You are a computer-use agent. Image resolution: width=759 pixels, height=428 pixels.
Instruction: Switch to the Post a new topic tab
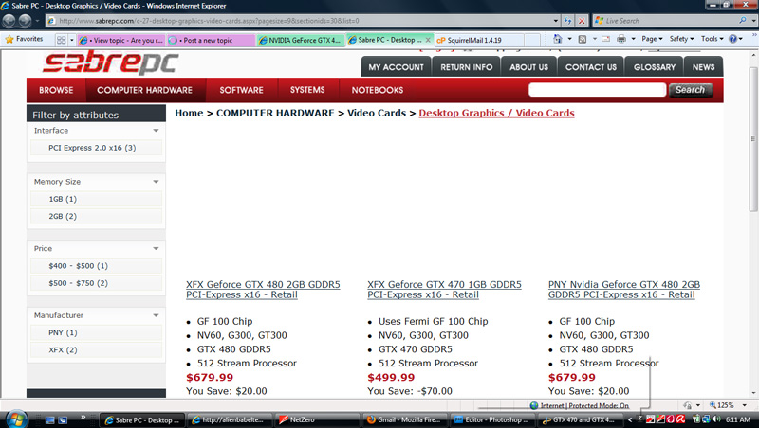211,40
